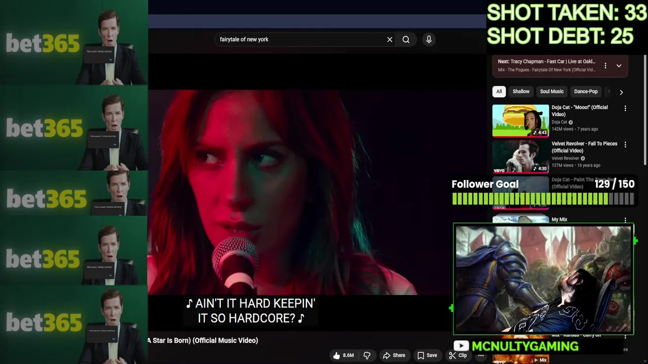Image resolution: width=648 pixels, height=364 pixels.
Task: Click the Follower Goal progress bar
Action: click(x=543, y=199)
